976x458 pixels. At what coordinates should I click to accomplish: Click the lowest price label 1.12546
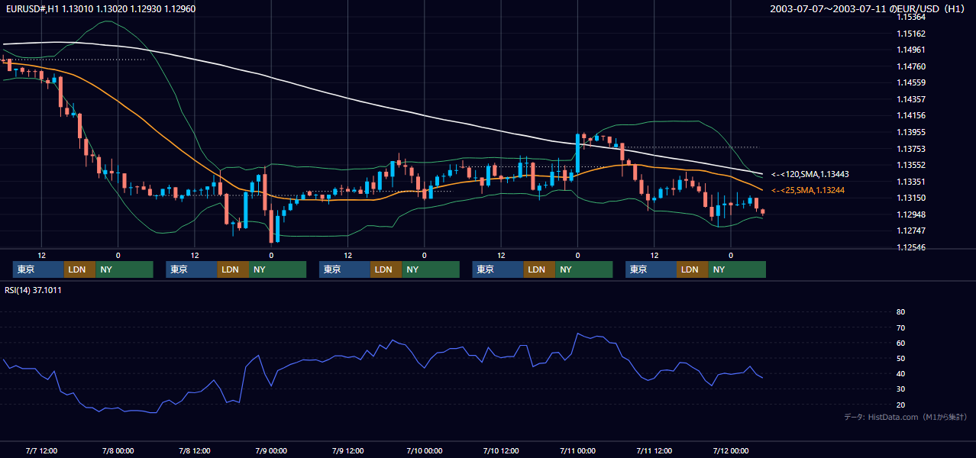pos(910,247)
